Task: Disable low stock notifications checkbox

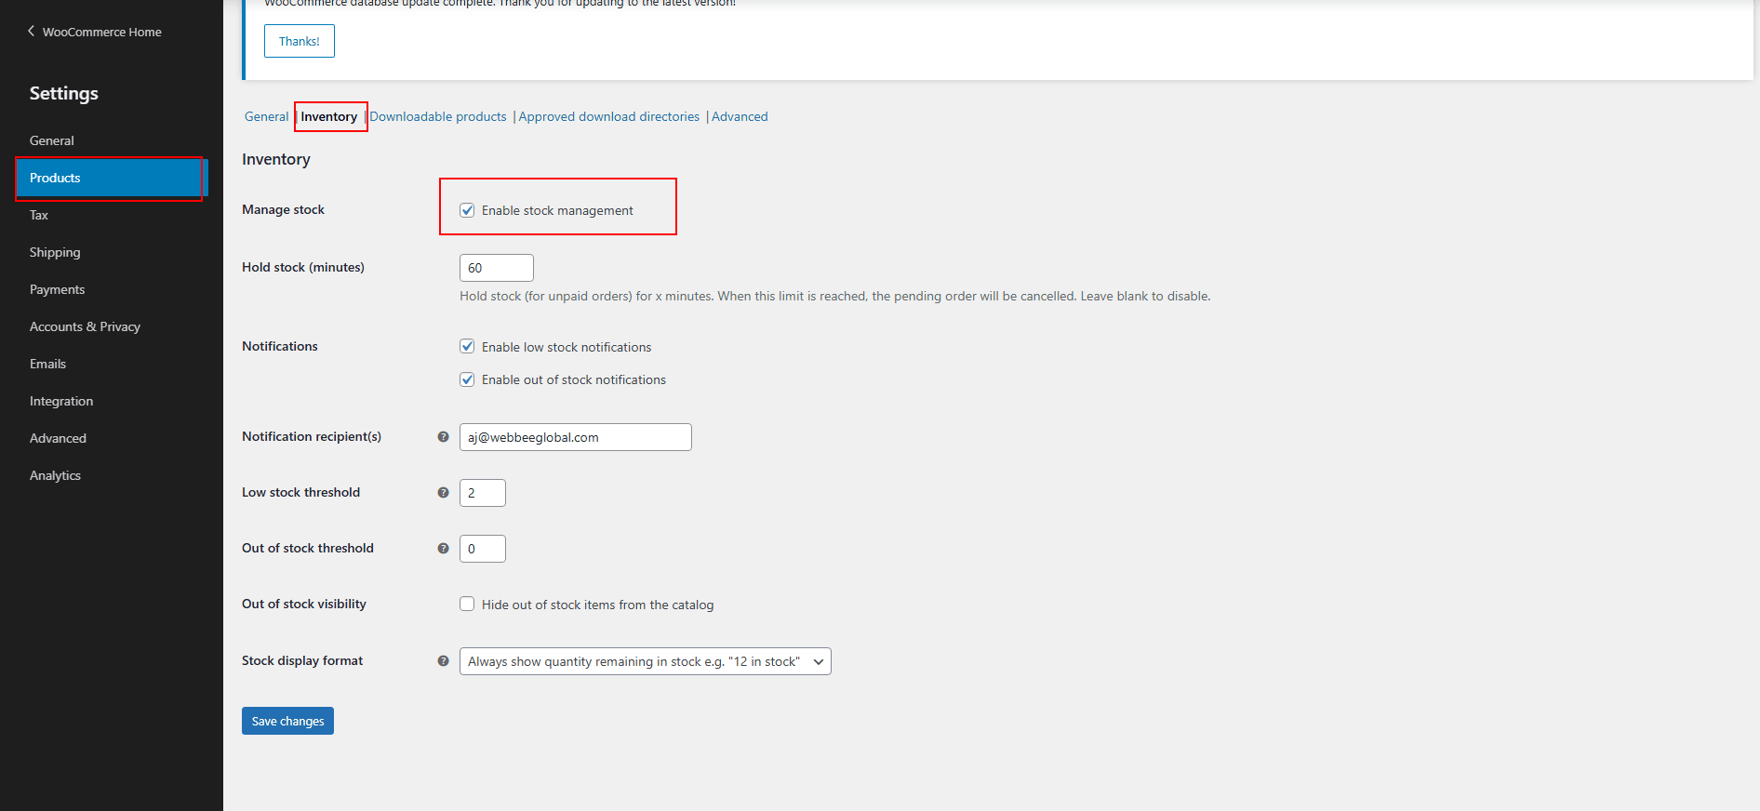Action: point(467,347)
